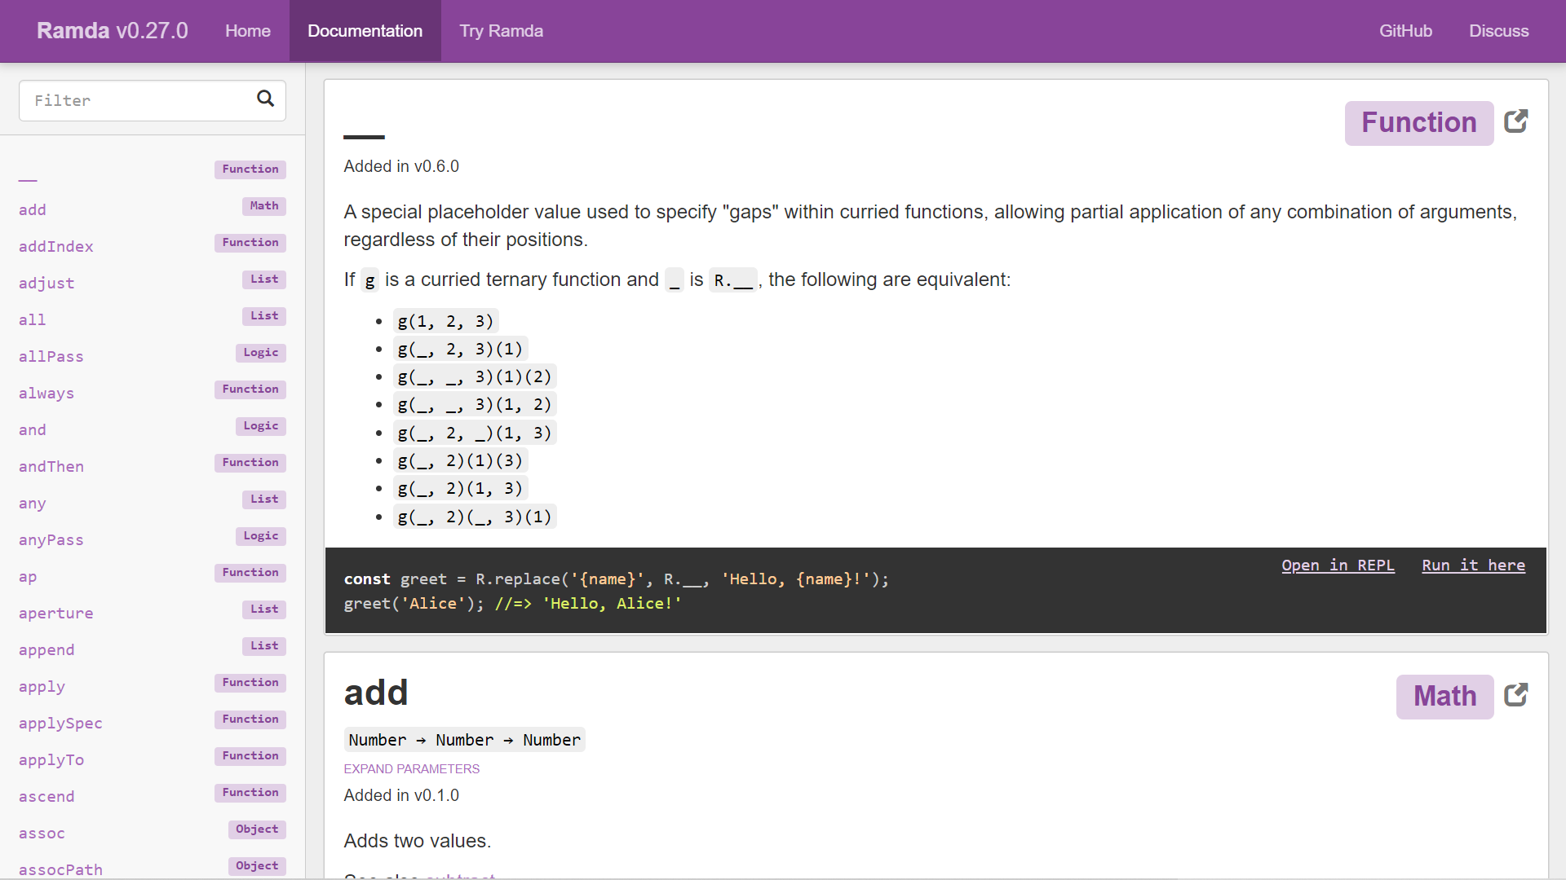Click the large Function category badge

coord(1418,123)
